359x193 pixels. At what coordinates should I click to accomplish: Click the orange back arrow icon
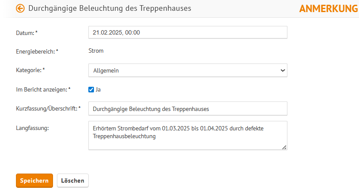tap(20, 8)
